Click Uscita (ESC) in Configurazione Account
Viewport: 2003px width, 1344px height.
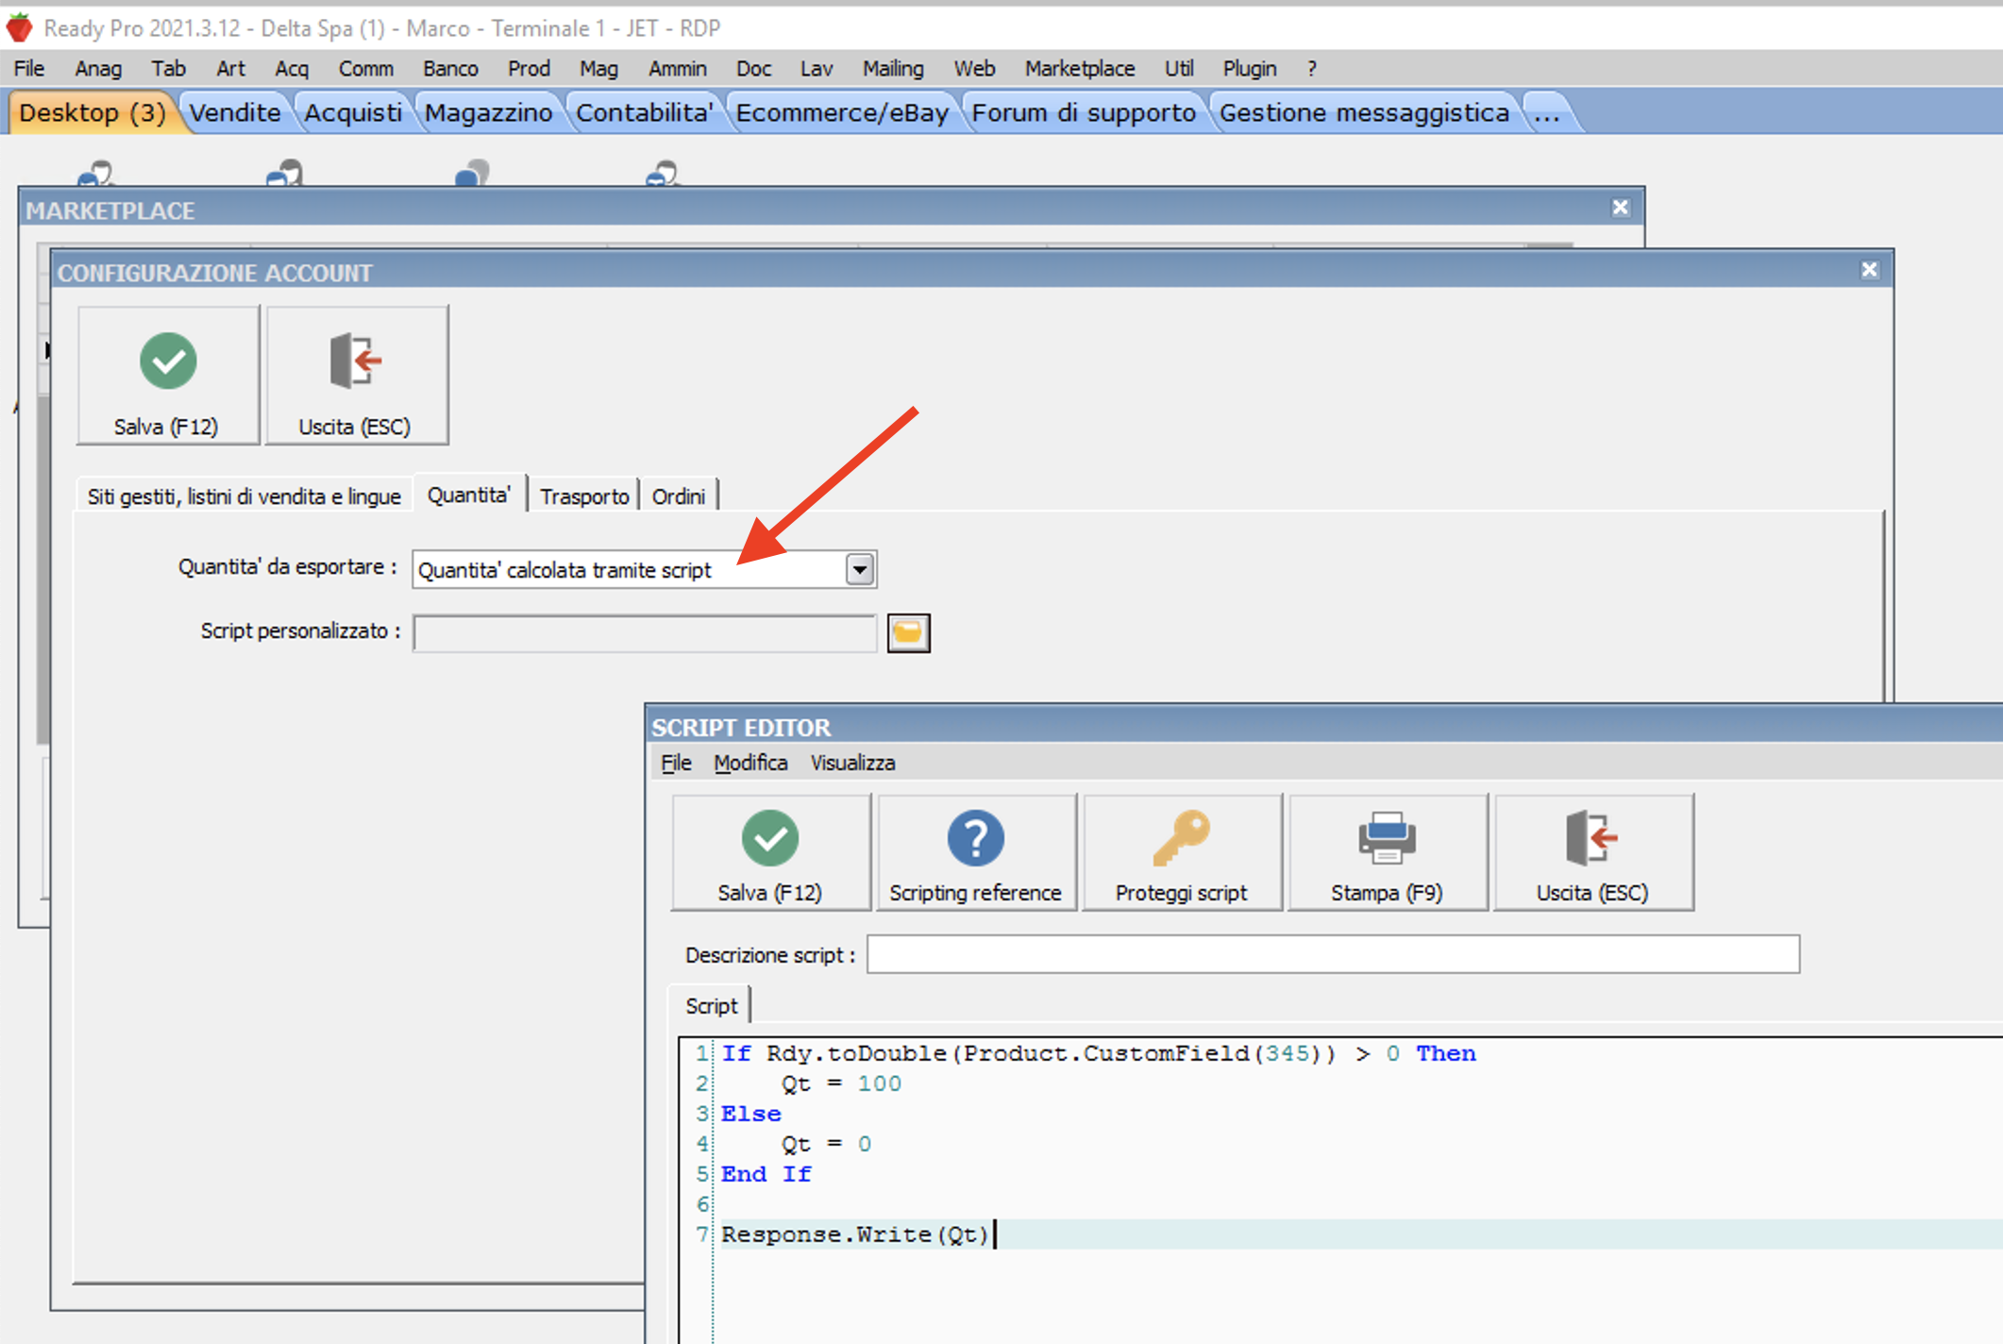point(356,376)
